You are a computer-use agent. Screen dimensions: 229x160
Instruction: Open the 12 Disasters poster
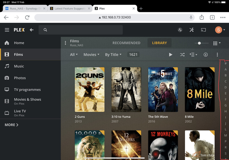pyautogui.click(x=126, y=145)
